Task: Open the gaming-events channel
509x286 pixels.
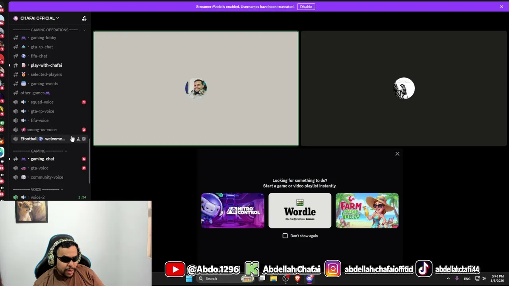Action: coord(49,83)
